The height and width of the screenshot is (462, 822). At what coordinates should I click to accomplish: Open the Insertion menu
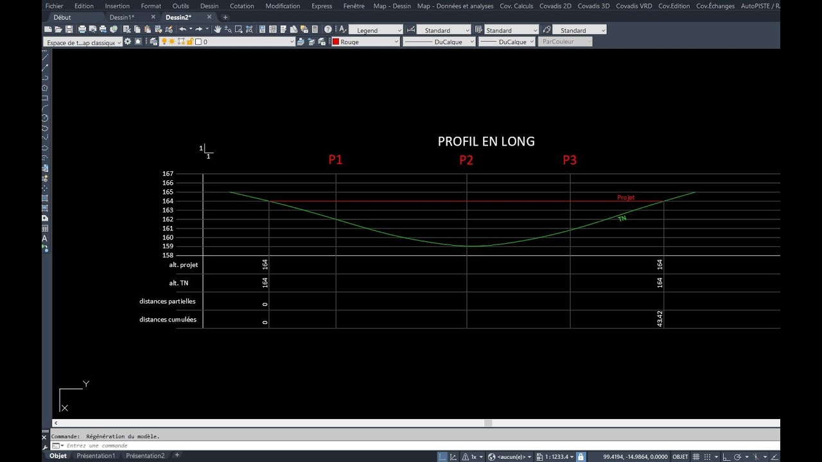[118, 6]
